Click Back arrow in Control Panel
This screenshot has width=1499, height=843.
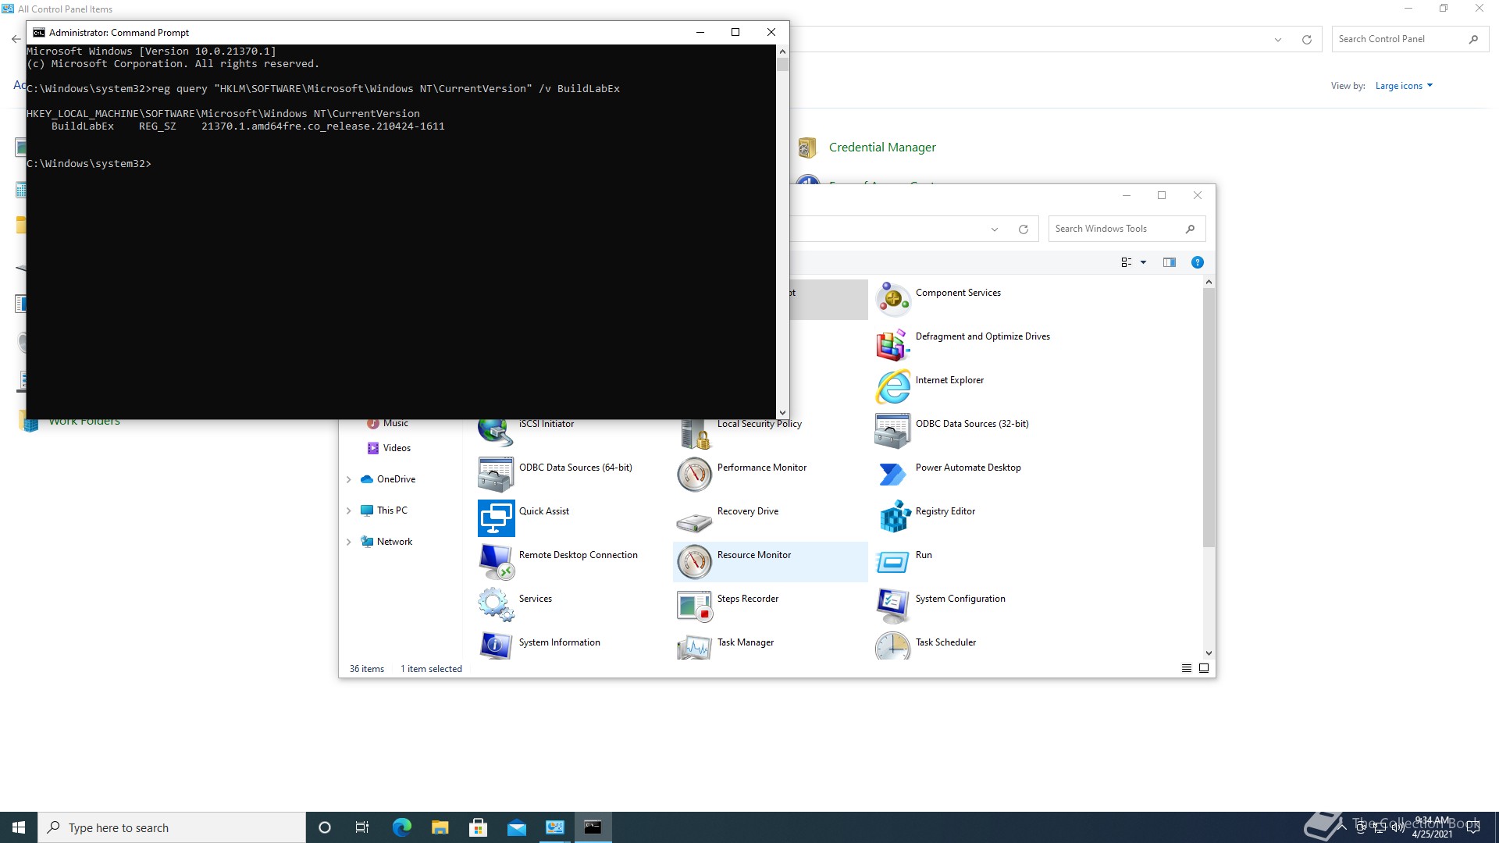[16, 39]
